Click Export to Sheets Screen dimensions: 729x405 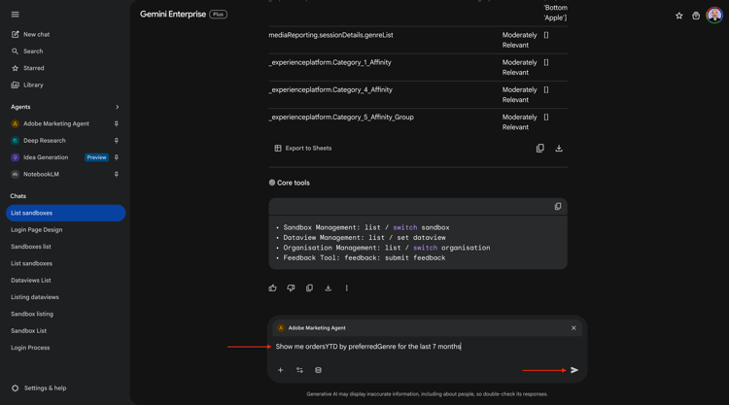point(302,149)
